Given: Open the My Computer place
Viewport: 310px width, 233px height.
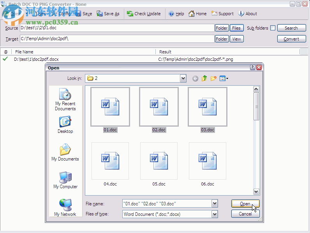Looking at the screenshot, I should click(65, 180).
